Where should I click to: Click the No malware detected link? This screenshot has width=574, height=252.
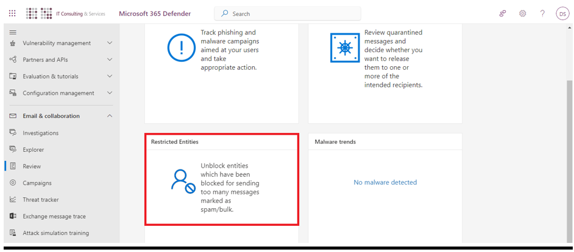[385, 182]
